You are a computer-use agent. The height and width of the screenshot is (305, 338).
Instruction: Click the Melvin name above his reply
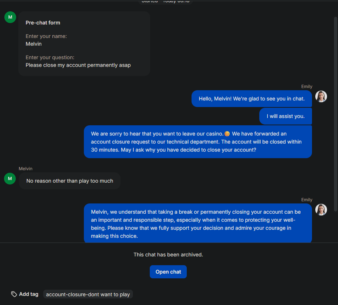(26, 169)
